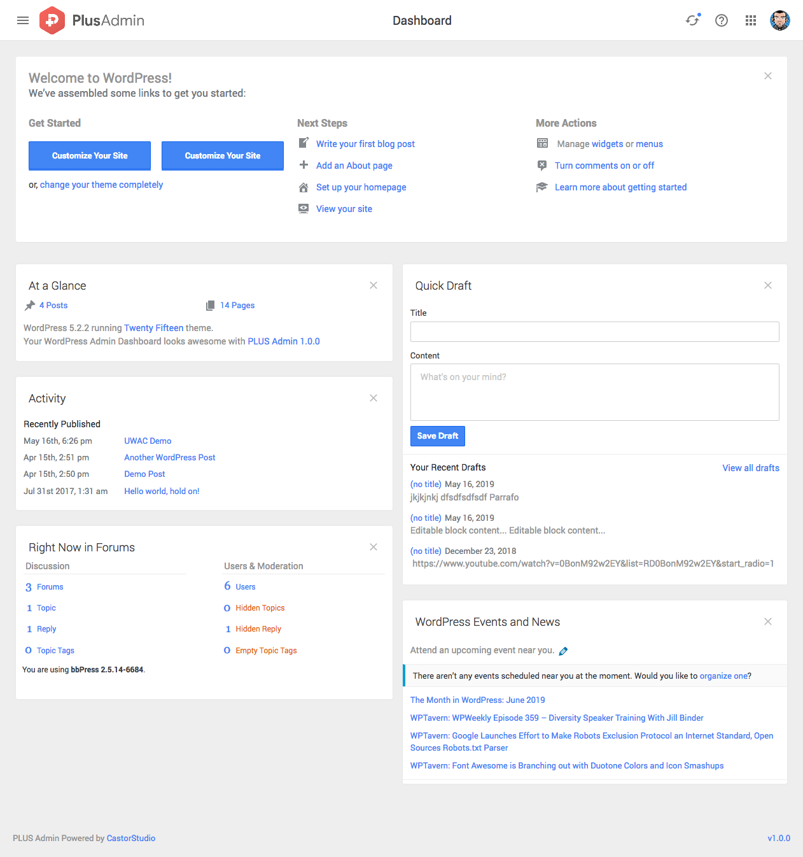Open the user avatar menu
The height and width of the screenshot is (857, 803).
click(780, 20)
